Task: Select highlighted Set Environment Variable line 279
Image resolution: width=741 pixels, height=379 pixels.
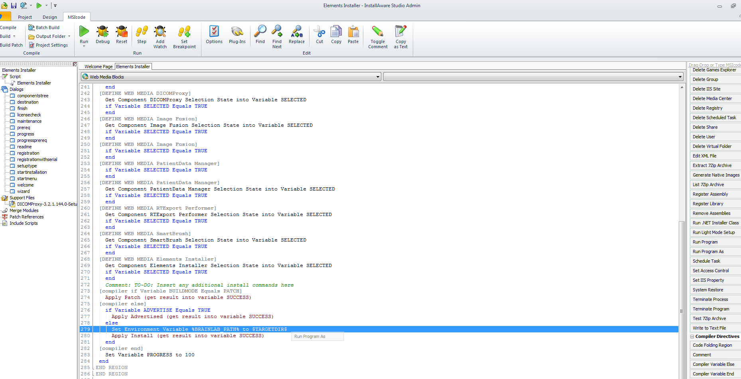Action: click(379, 329)
